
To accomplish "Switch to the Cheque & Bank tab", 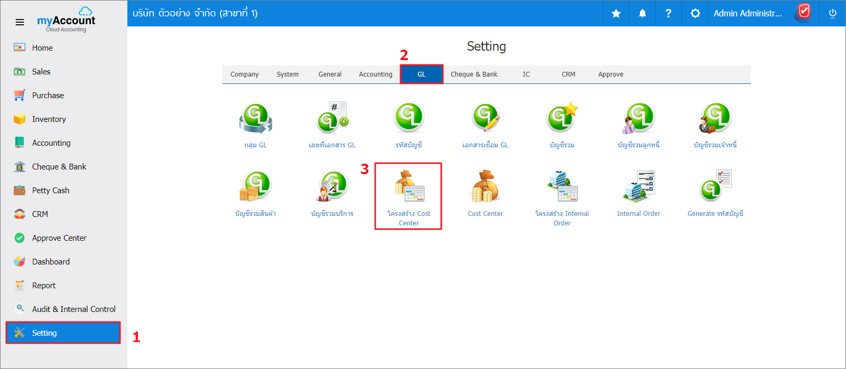I will 474,74.
